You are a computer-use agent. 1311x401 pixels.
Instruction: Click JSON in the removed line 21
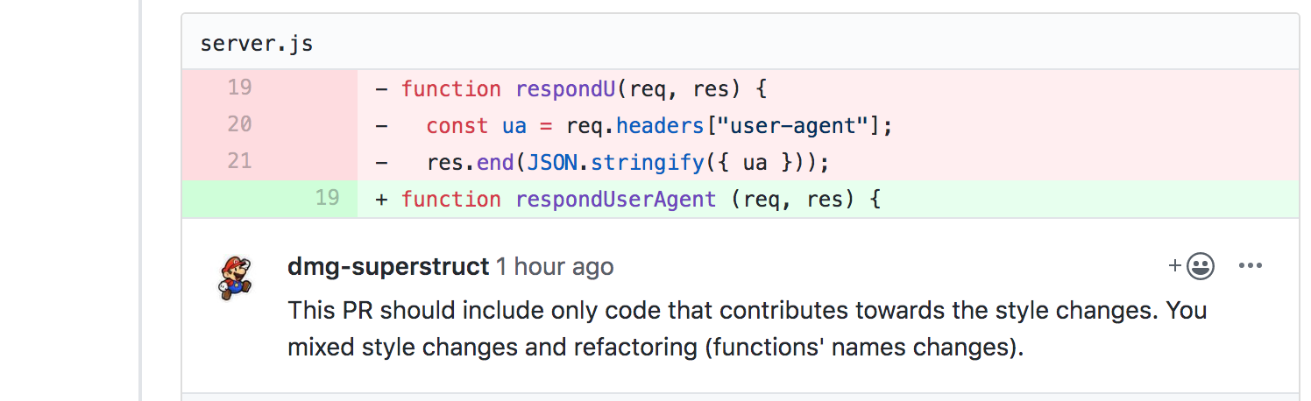click(x=551, y=162)
